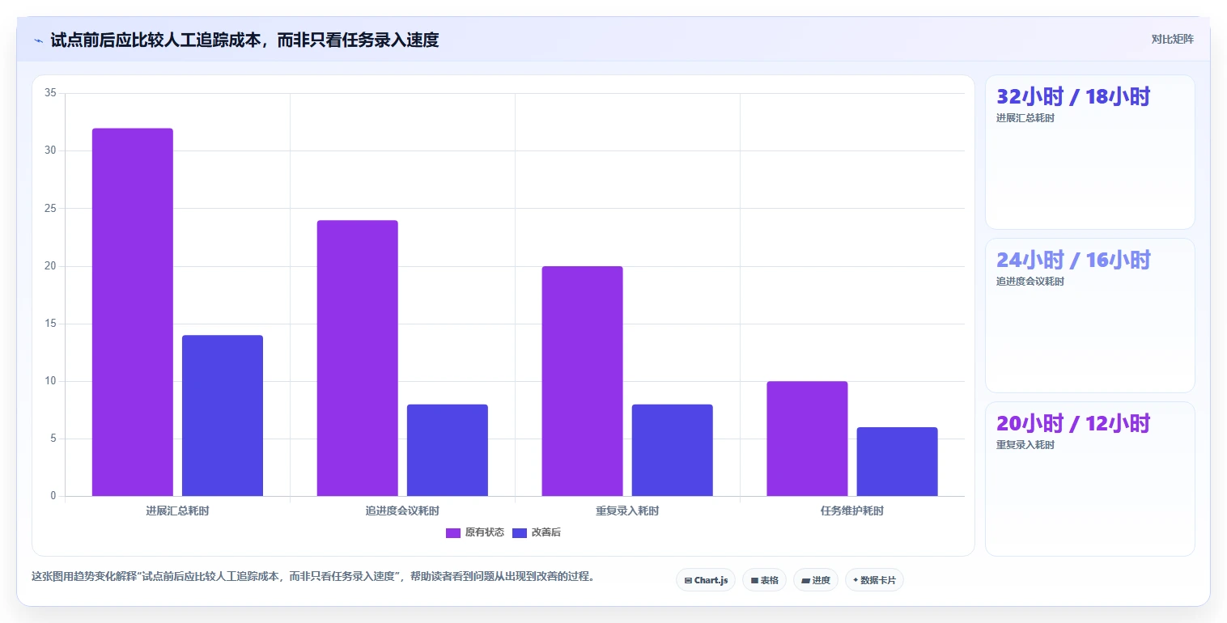The width and height of the screenshot is (1227, 623).
Task: Click the blue 追进度会议耗时 bar
Action: pos(448,450)
